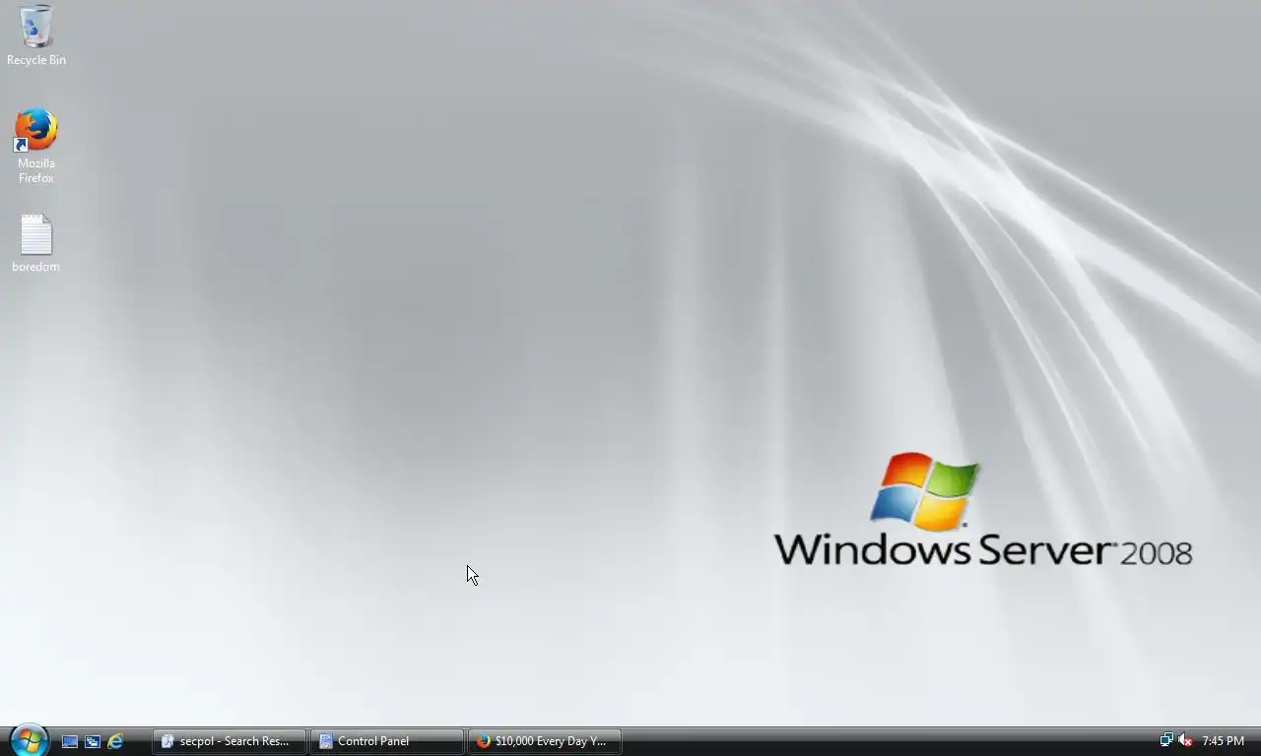Click the 7:45 PM system clock
The image size is (1261, 756).
click(x=1223, y=741)
